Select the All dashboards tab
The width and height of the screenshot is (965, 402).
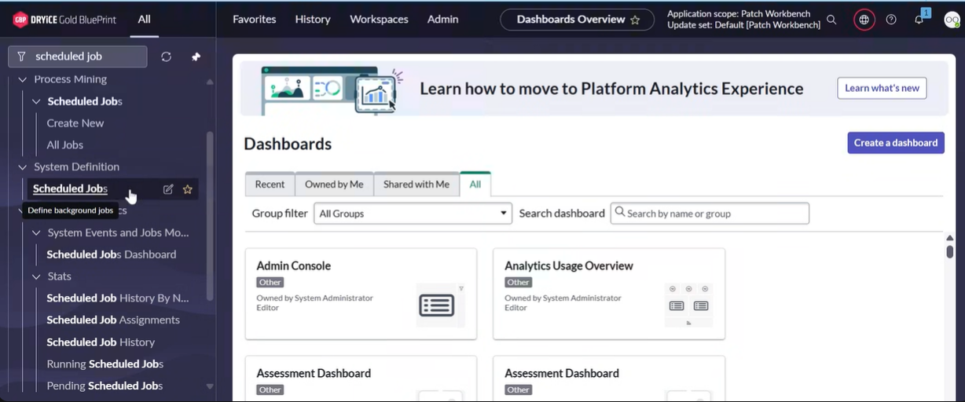[475, 184]
